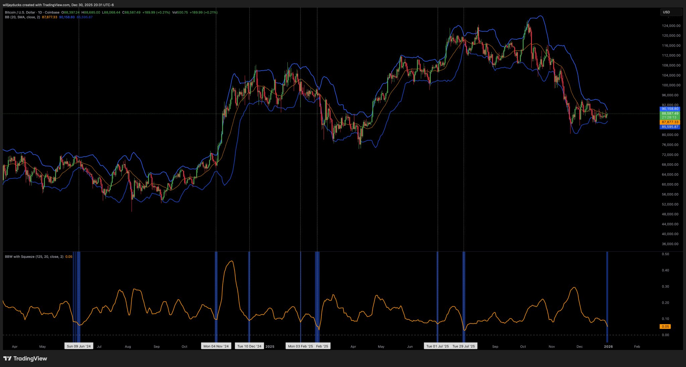Select the BB (20, SMA, close, 2) legend
The image size is (686, 367).
tap(22, 17)
